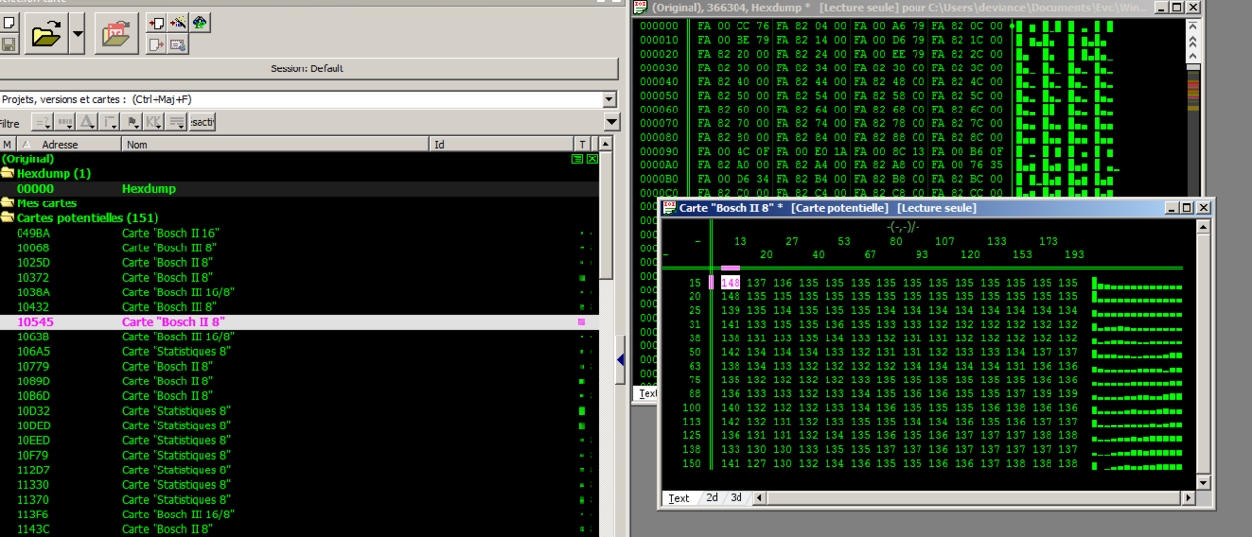The image size is (1252, 537).
Task: Click the green X box in Original row
Action: click(x=592, y=158)
